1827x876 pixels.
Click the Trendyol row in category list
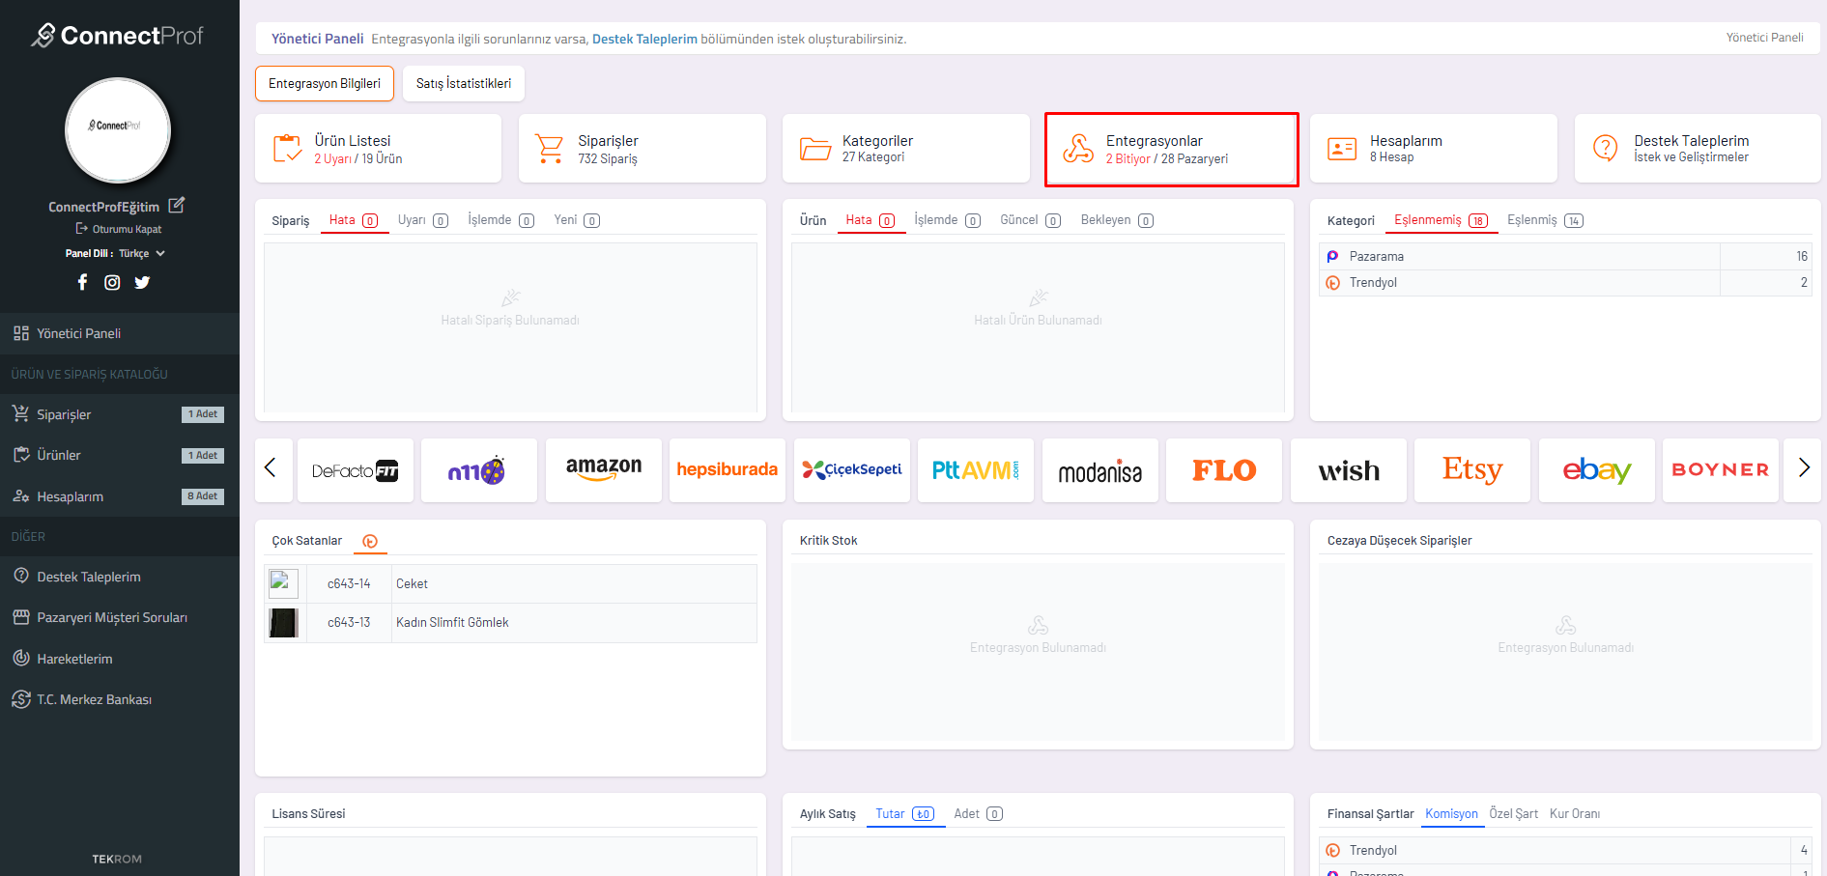click(1565, 283)
